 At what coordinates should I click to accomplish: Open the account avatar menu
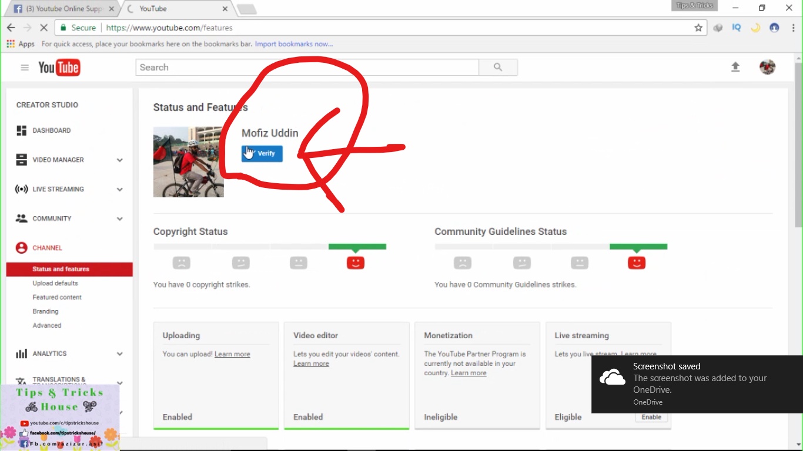pyautogui.click(x=767, y=67)
